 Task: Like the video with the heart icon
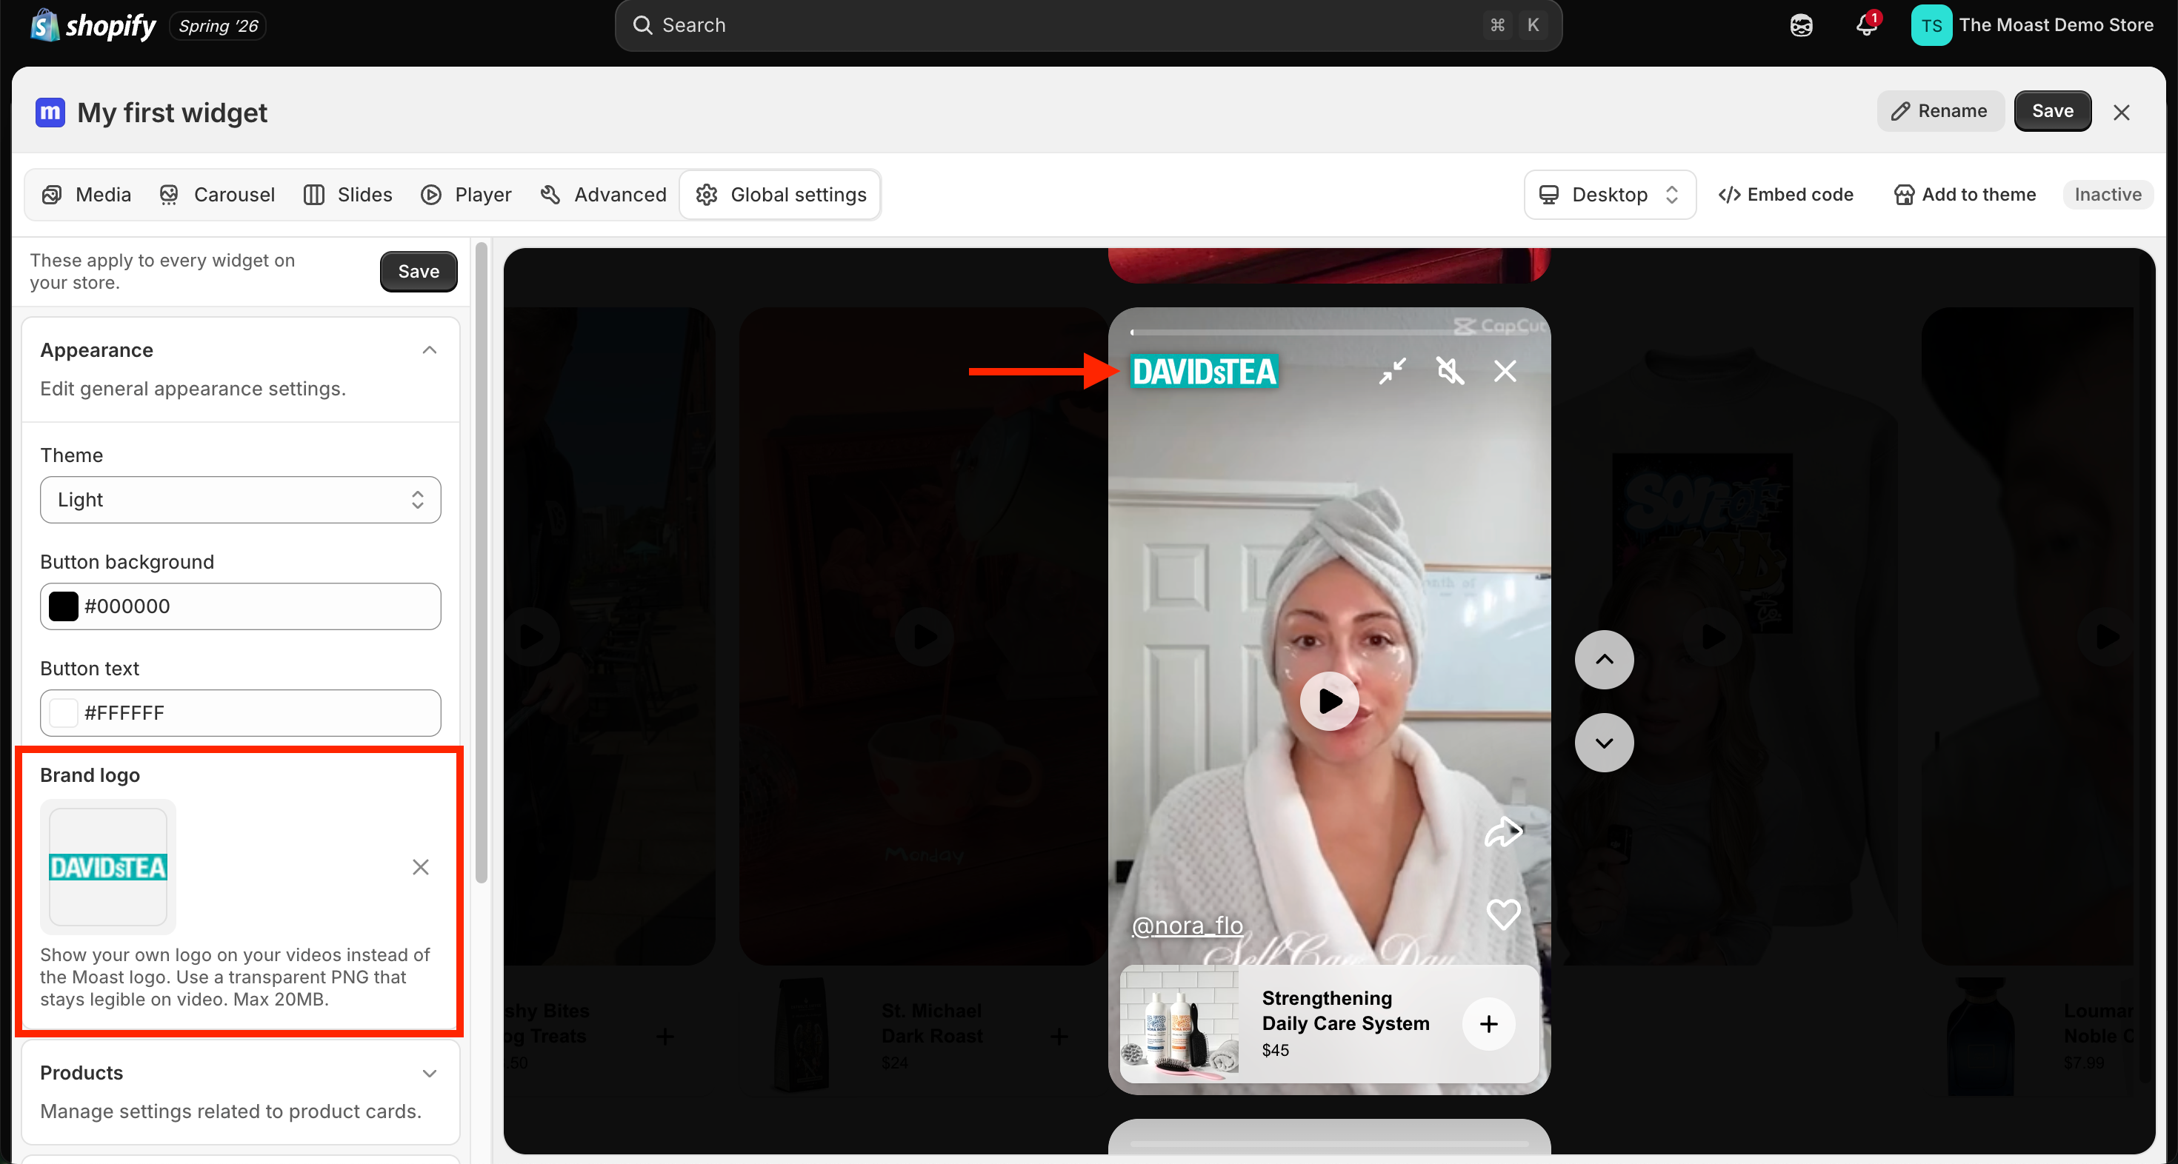click(x=1503, y=914)
